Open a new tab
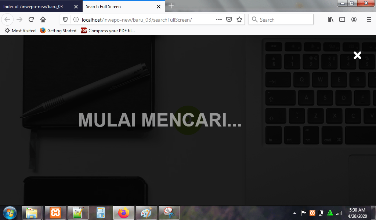 click(x=171, y=6)
